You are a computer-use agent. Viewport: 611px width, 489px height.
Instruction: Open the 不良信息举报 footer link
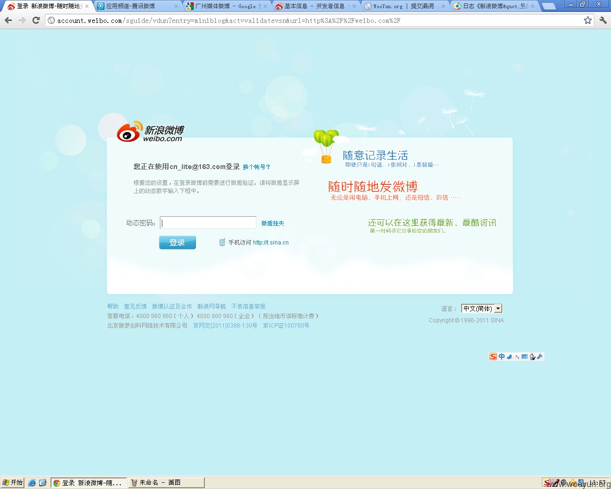click(x=248, y=307)
